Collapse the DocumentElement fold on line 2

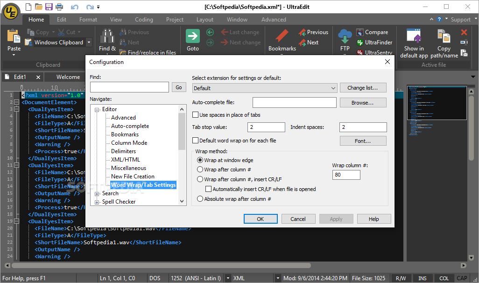click(16, 102)
